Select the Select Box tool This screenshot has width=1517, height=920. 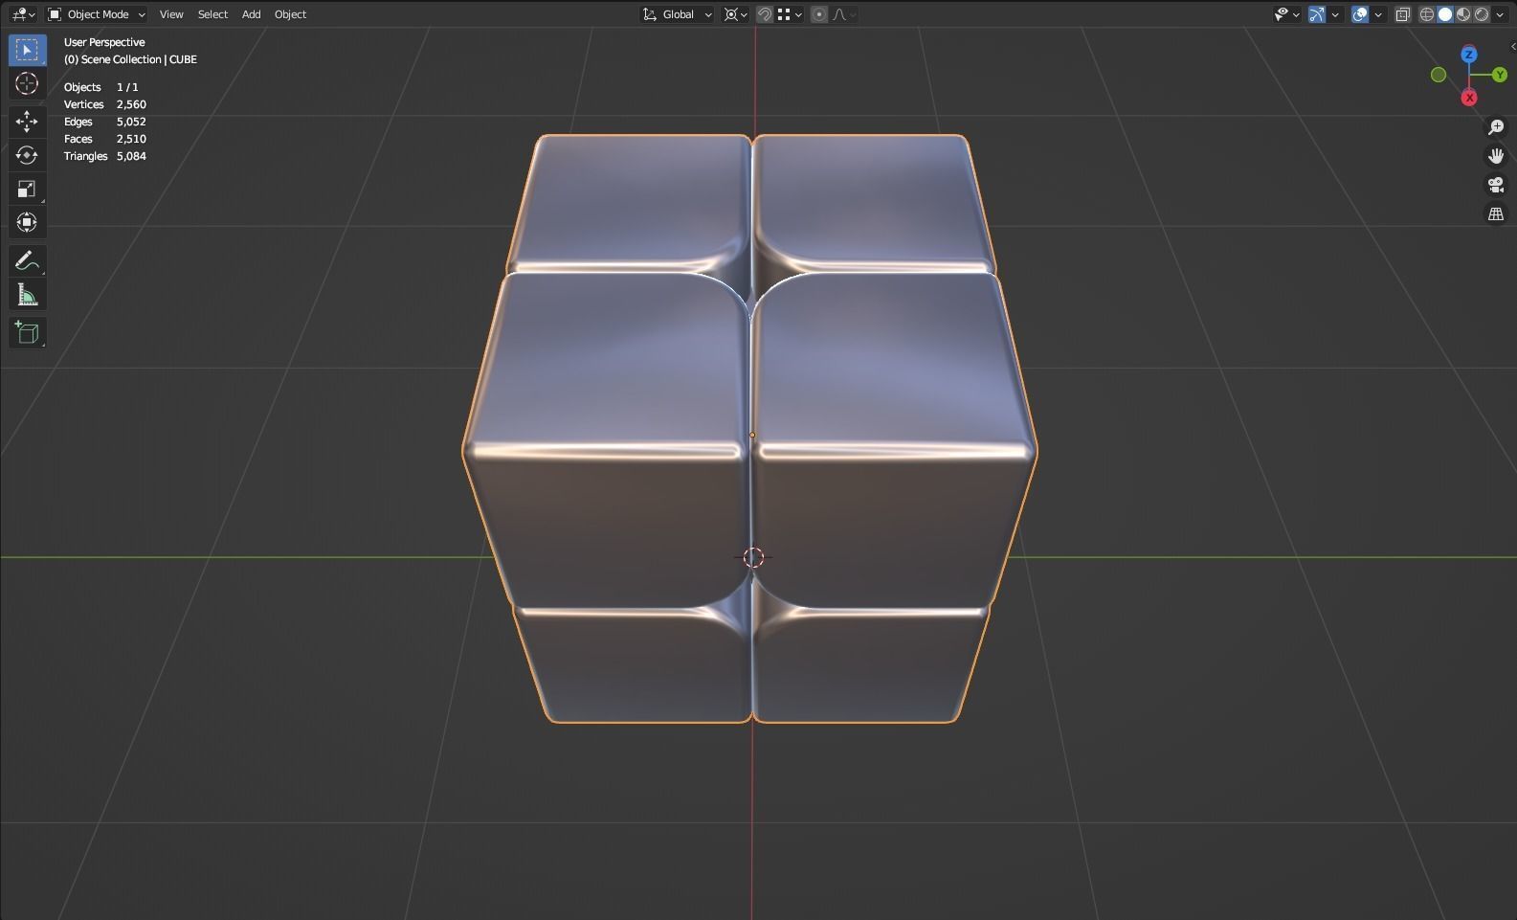(27, 50)
